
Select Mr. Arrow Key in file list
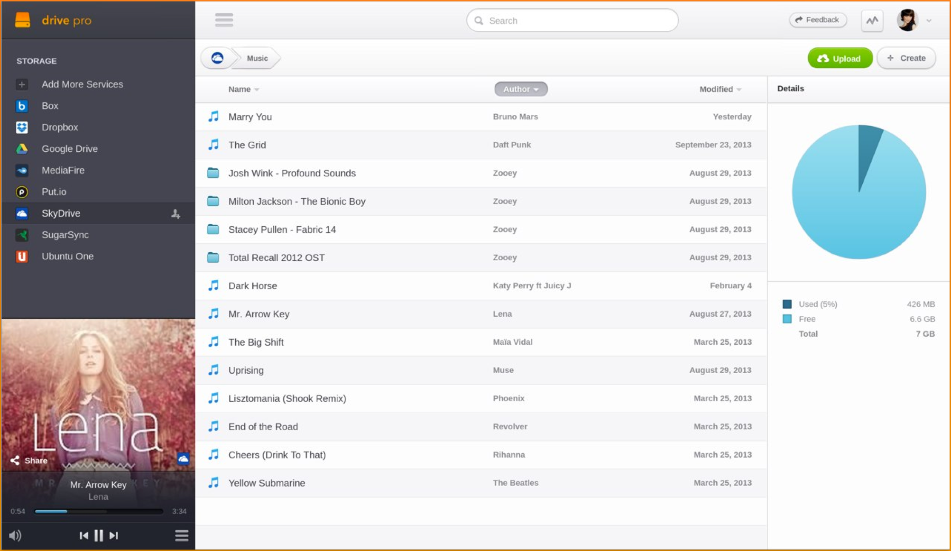(481, 314)
